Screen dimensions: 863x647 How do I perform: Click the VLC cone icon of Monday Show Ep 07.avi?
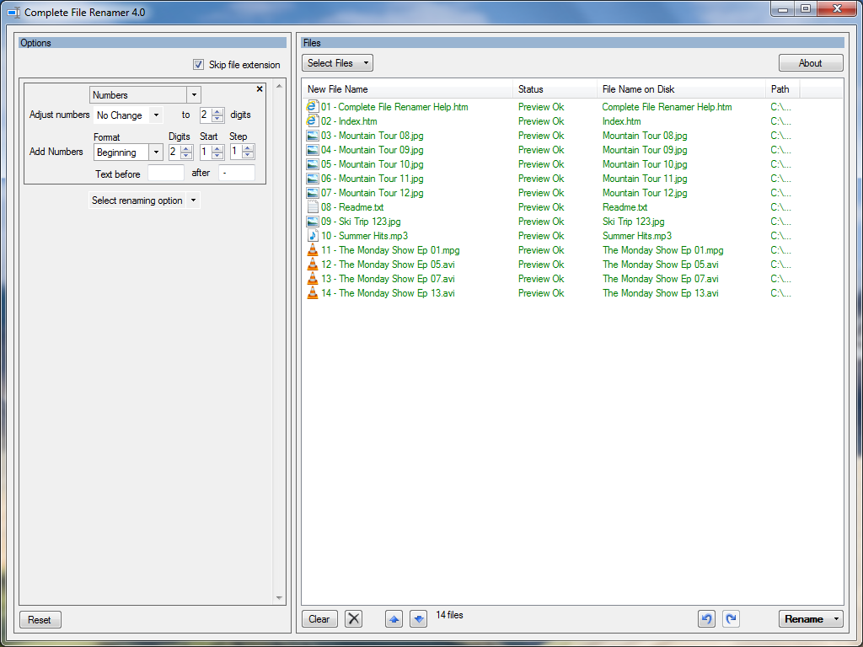click(x=312, y=278)
